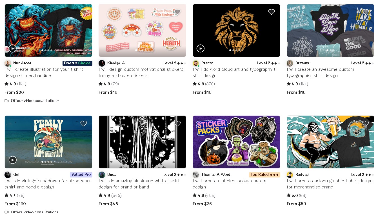Save Unos's black and white gig
378x214 pixels.
[177, 124]
